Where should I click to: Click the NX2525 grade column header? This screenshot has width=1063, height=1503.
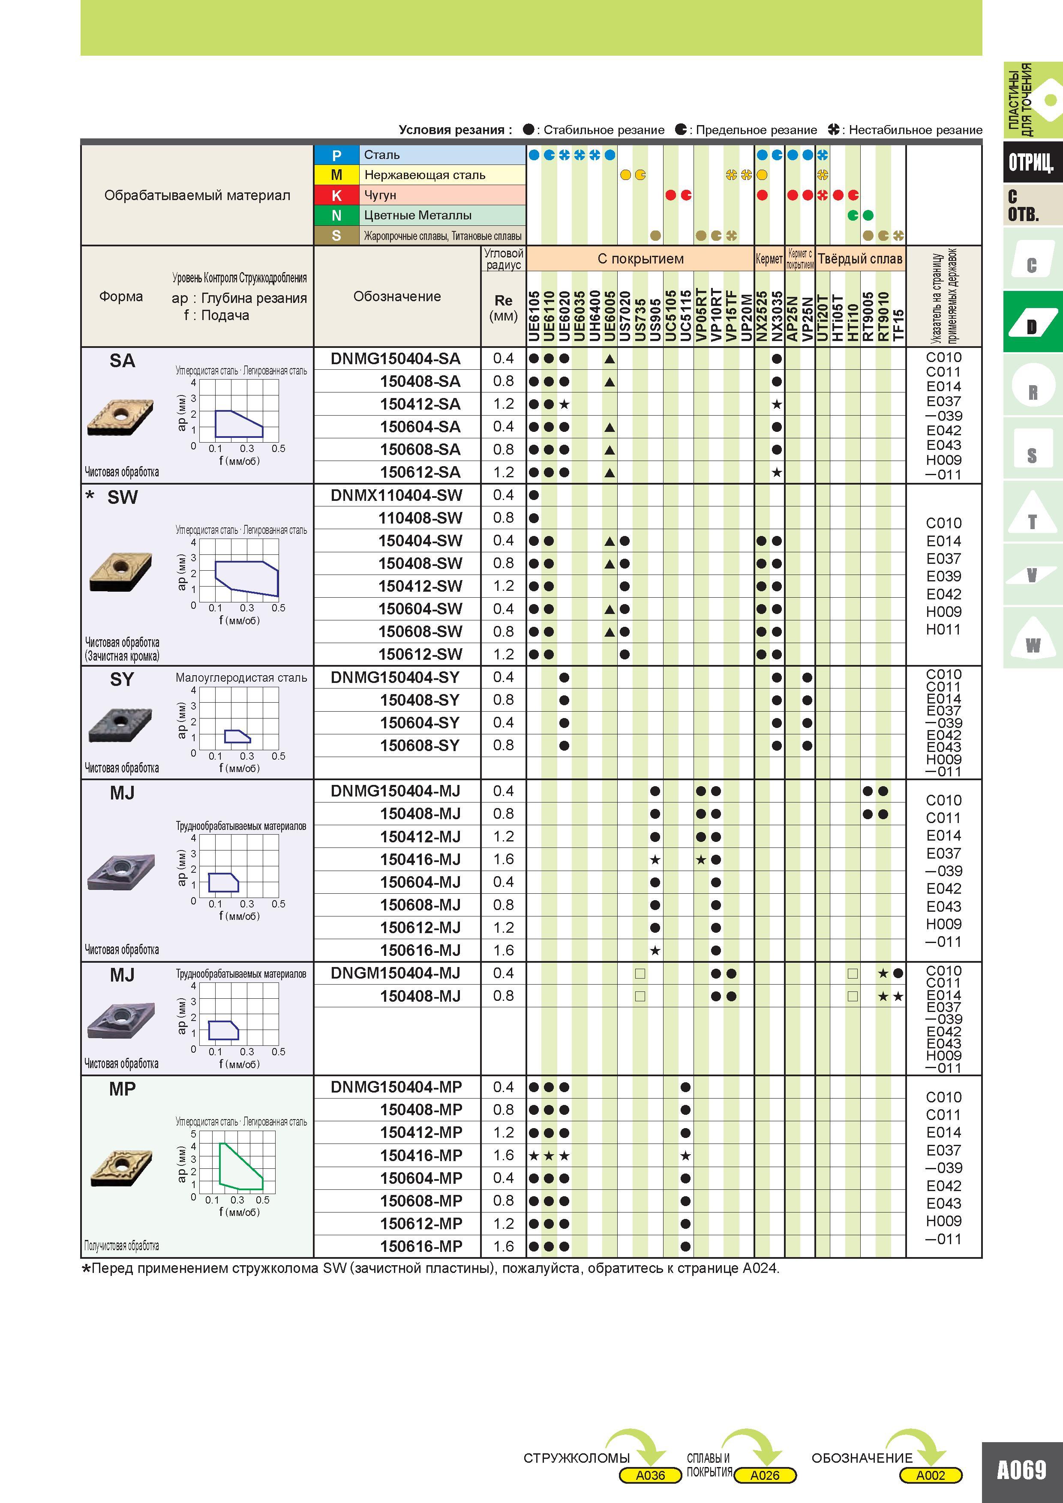[x=762, y=316]
